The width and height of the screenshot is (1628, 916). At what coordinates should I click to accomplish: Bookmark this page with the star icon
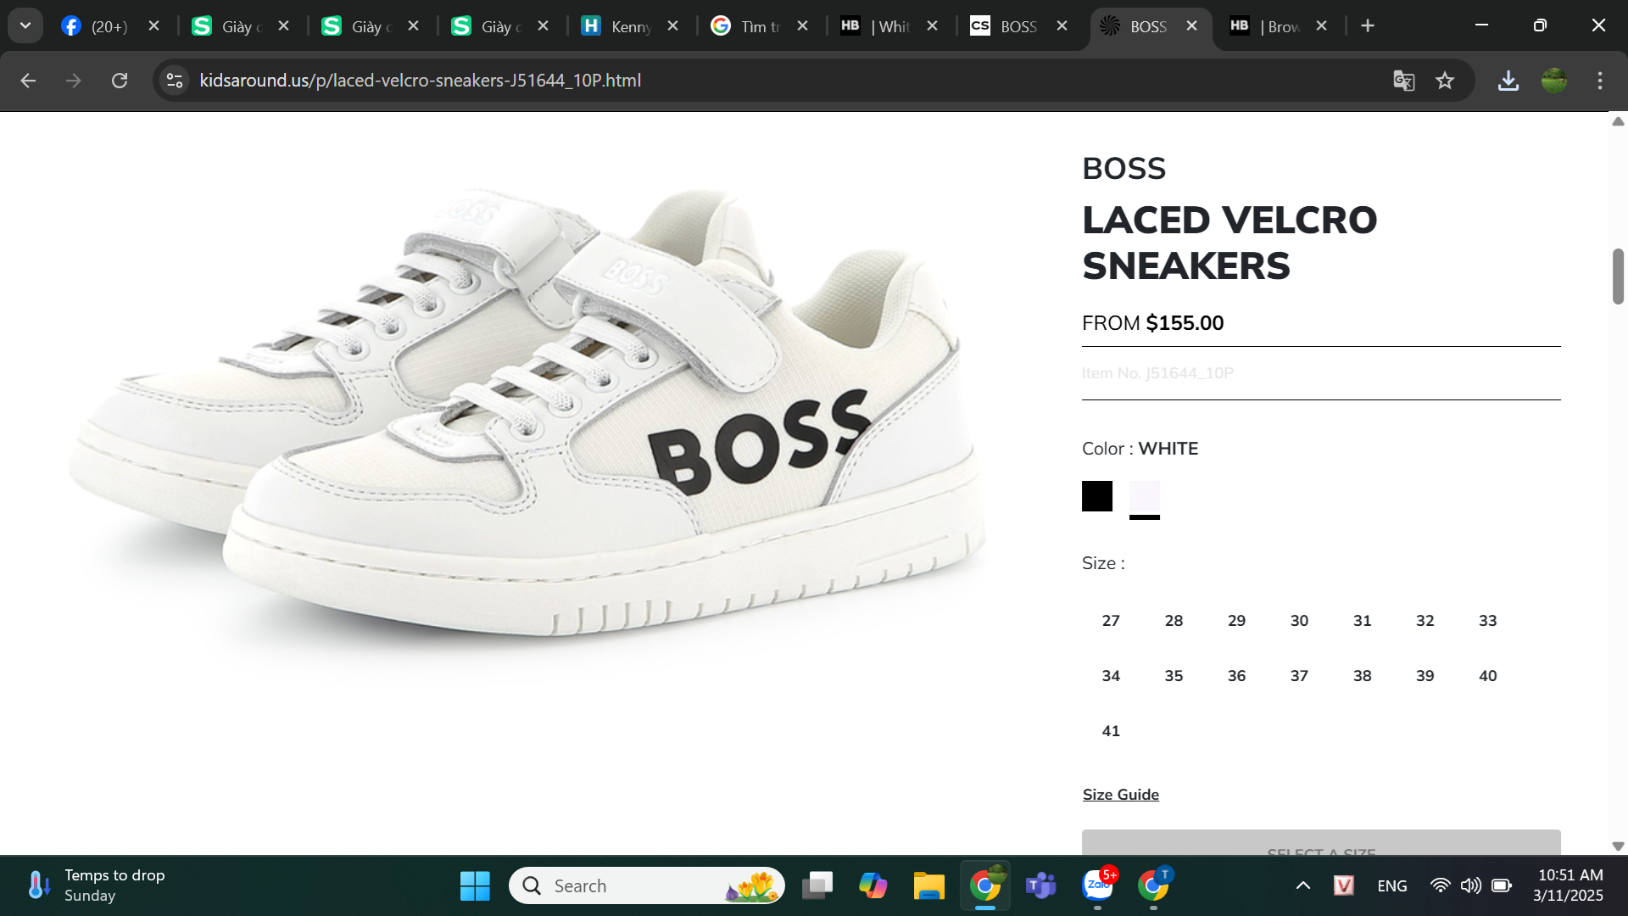[x=1445, y=81]
